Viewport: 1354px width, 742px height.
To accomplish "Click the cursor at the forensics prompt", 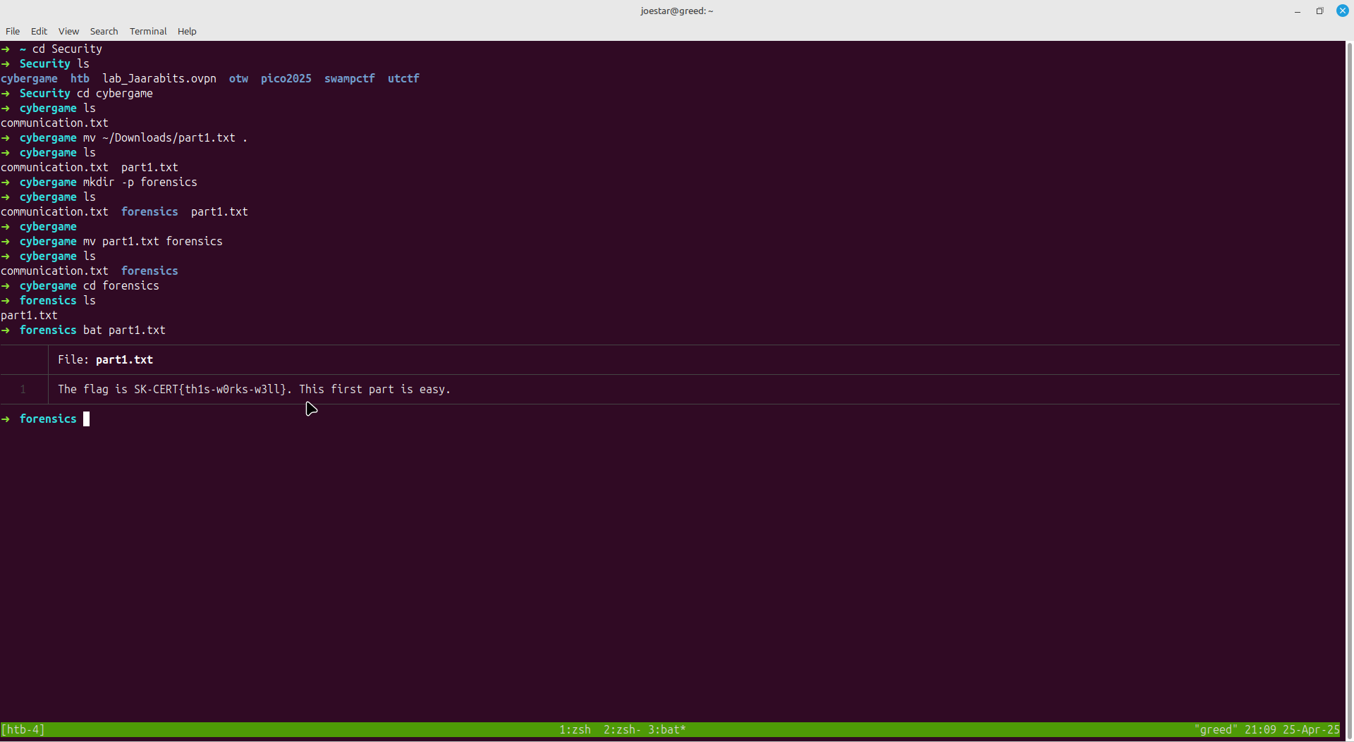I will 86,419.
